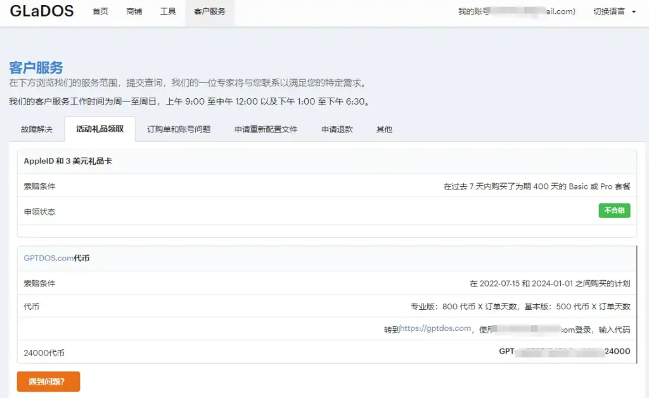Expand the 切换语言 language dropdown
Viewport: 649px width, 398px height.
pyautogui.click(x=614, y=11)
